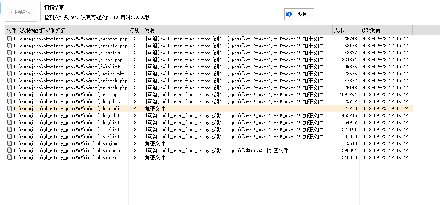Click the file icon beside set.php
This screenshot has width=440, height=205.
(9, 95)
